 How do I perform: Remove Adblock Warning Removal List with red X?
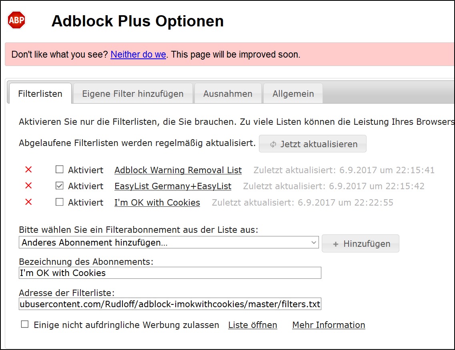point(28,170)
